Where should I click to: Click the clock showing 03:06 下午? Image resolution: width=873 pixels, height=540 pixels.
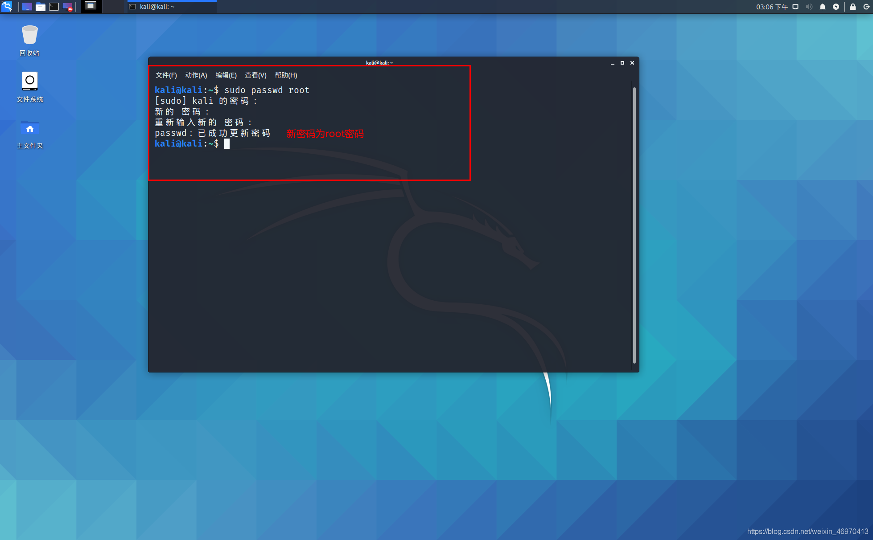[x=771, y=7]
